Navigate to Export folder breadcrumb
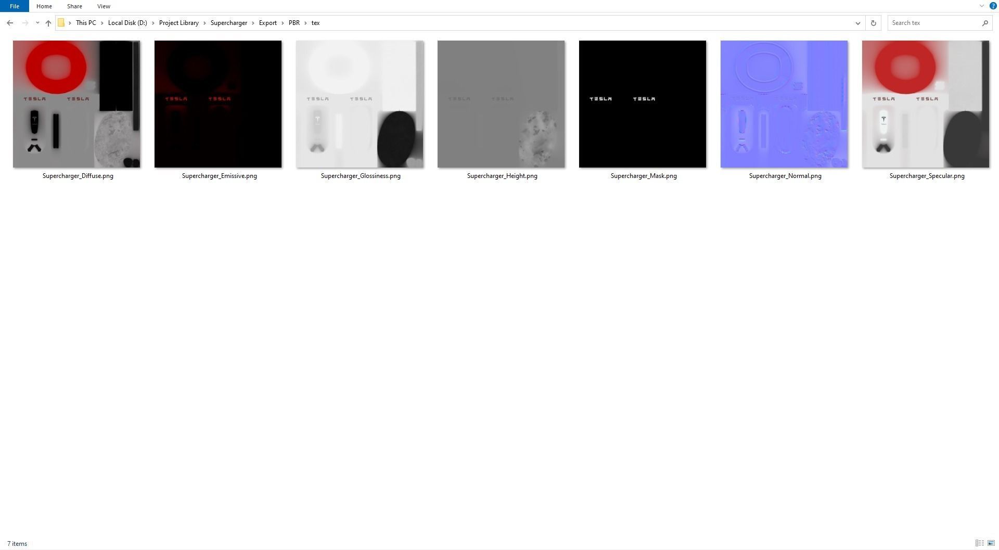999x550 pixels. (x=268, y=23)
